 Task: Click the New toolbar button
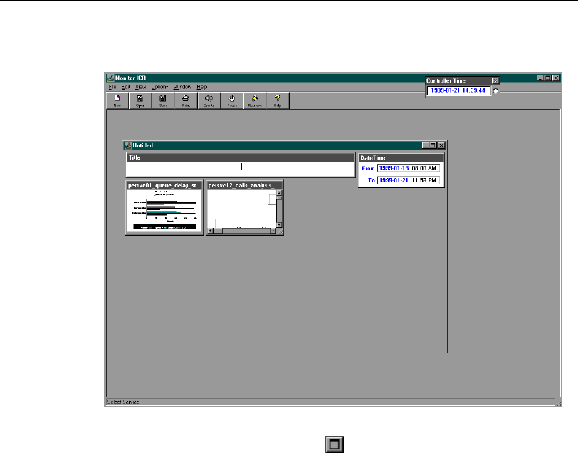(x=117, y=100)
